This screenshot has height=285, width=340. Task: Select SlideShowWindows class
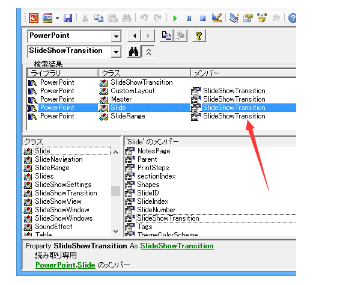pyautogui.click(x=67, y=218)
